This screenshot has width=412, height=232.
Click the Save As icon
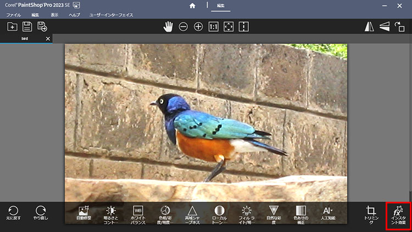42,26
